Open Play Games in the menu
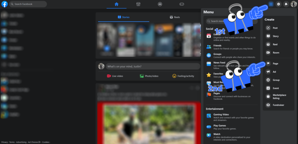 click(231, 127)
